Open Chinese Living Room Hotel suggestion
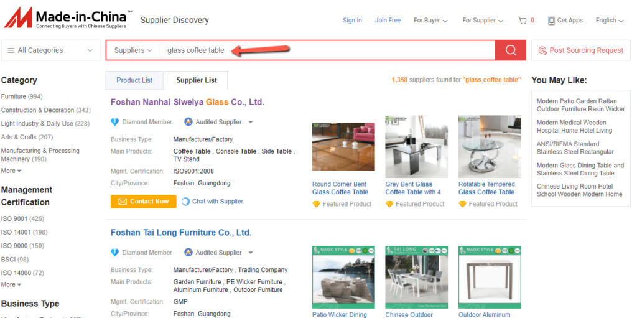 (579, 190)
